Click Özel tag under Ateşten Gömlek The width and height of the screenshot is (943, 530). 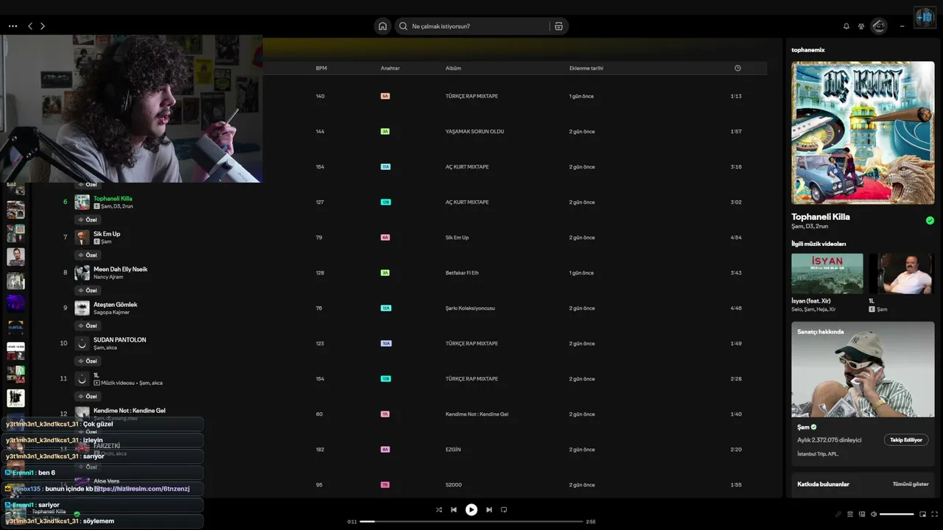click(88, 325)
